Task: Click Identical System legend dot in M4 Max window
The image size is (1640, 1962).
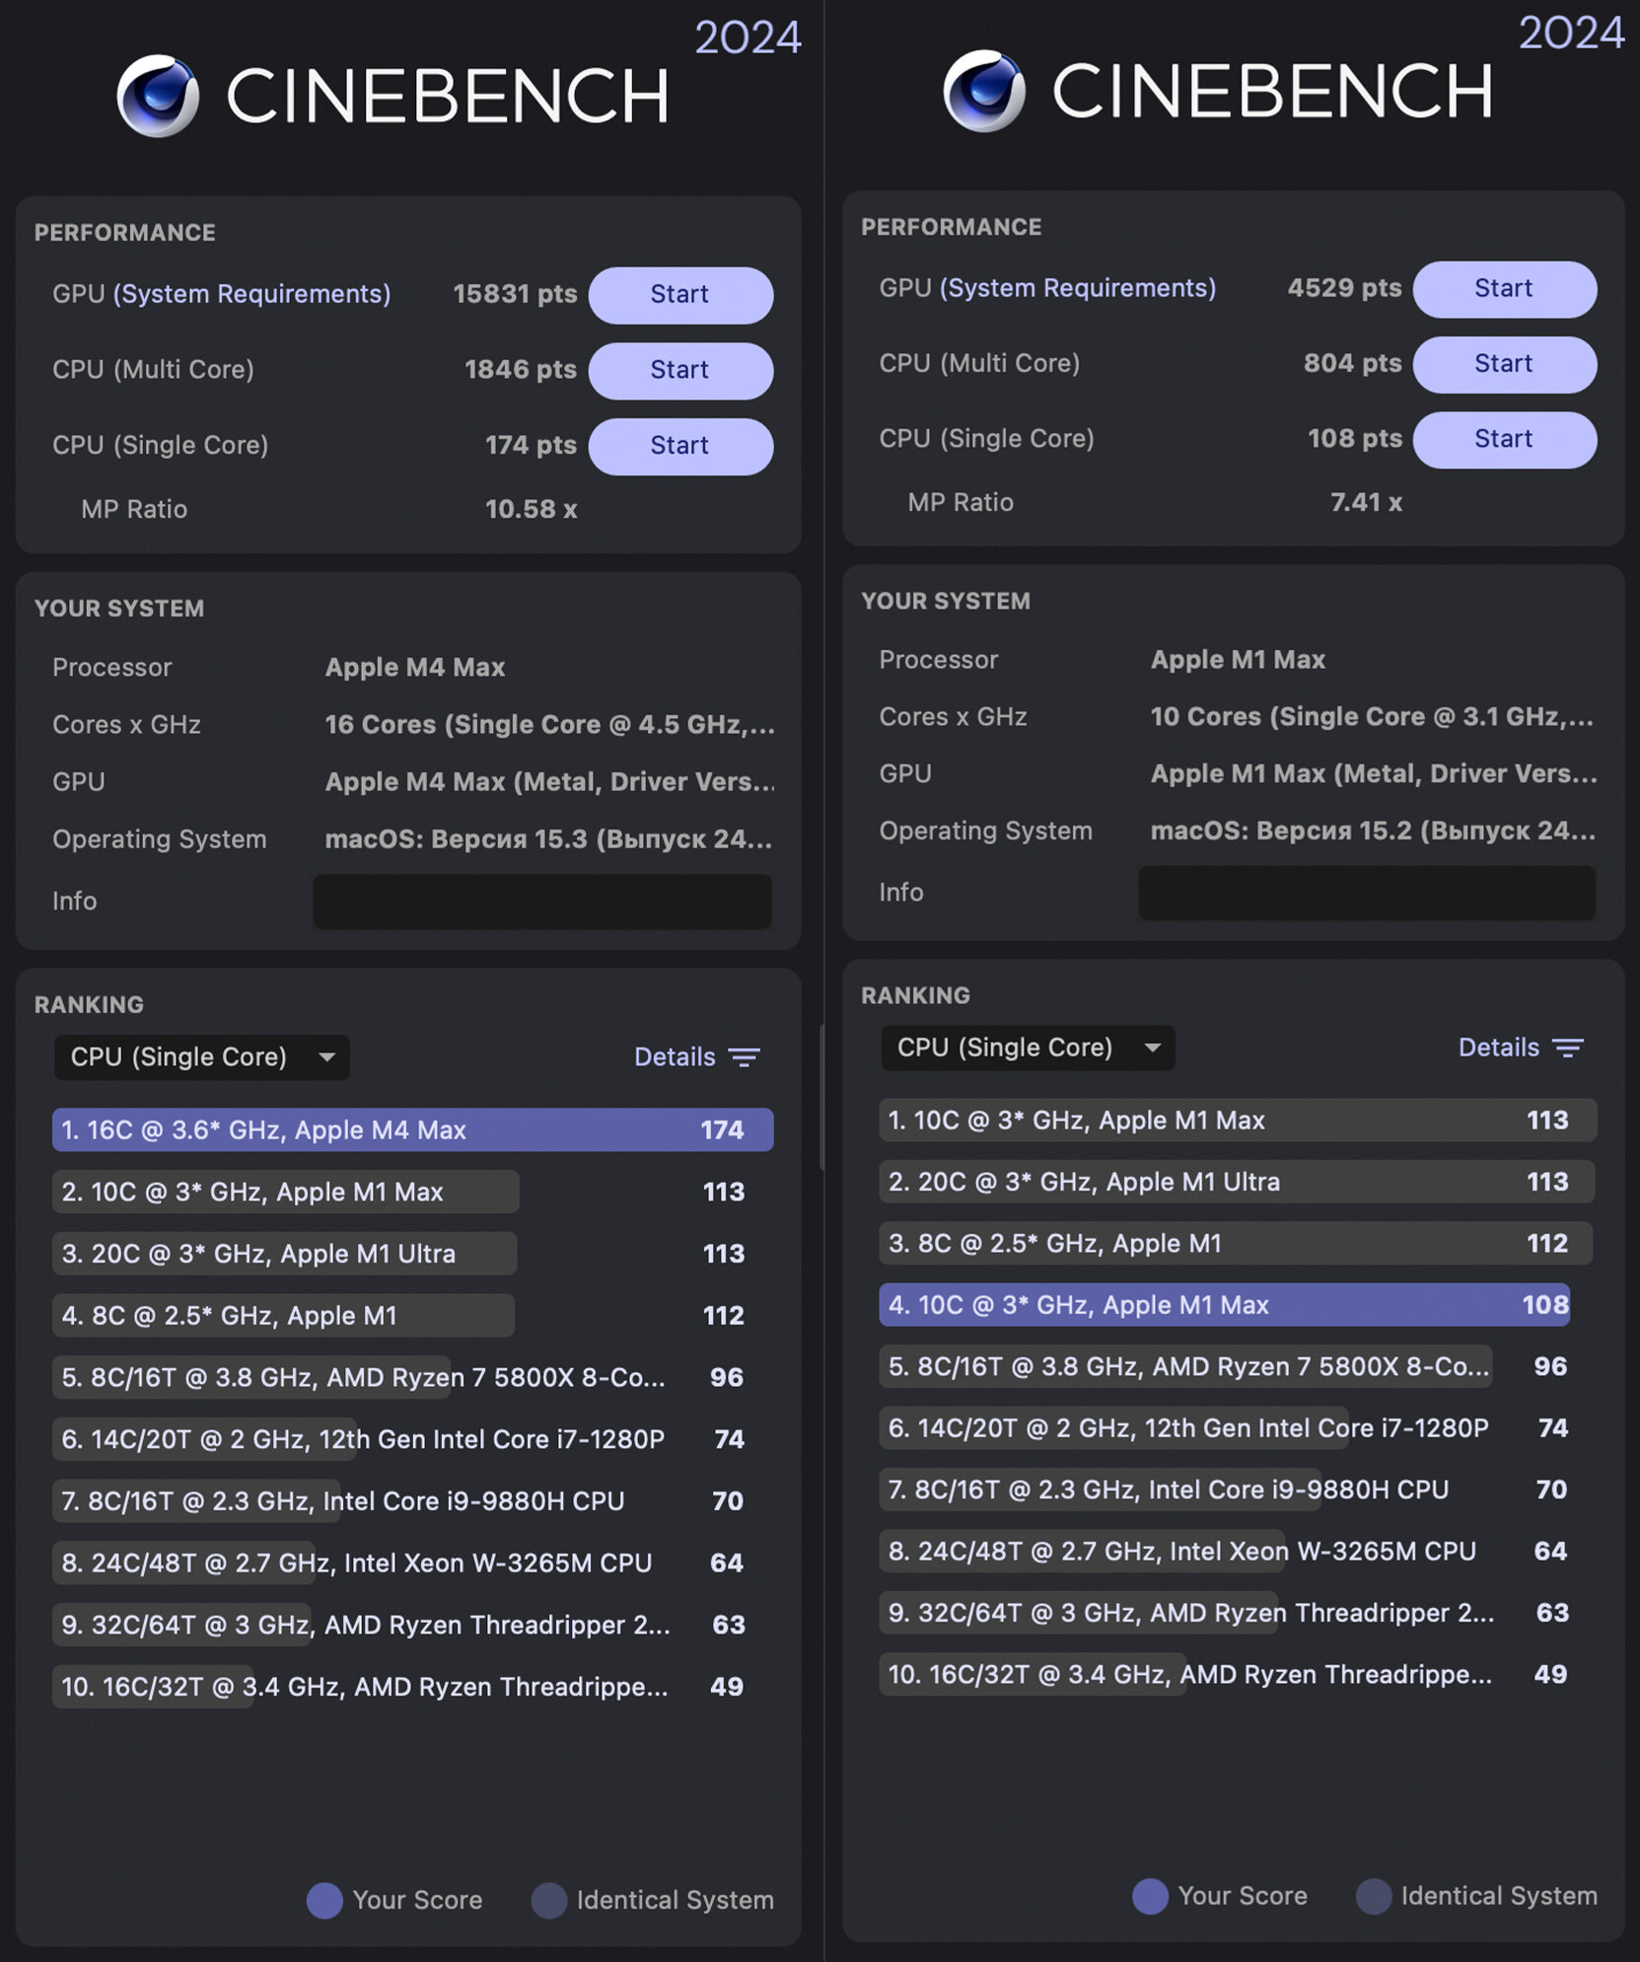Action: point(549,1900)
